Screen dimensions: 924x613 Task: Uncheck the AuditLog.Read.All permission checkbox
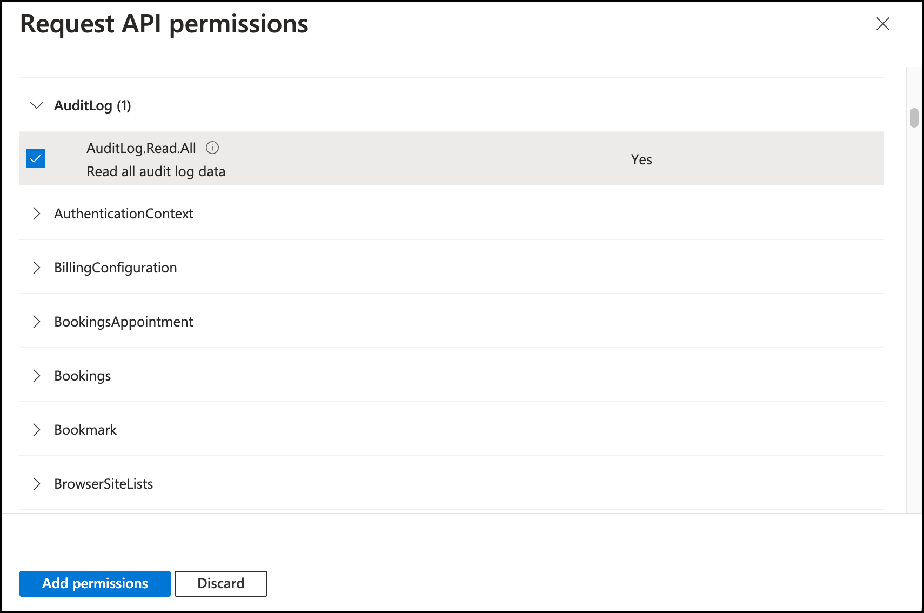click(36, 158)
